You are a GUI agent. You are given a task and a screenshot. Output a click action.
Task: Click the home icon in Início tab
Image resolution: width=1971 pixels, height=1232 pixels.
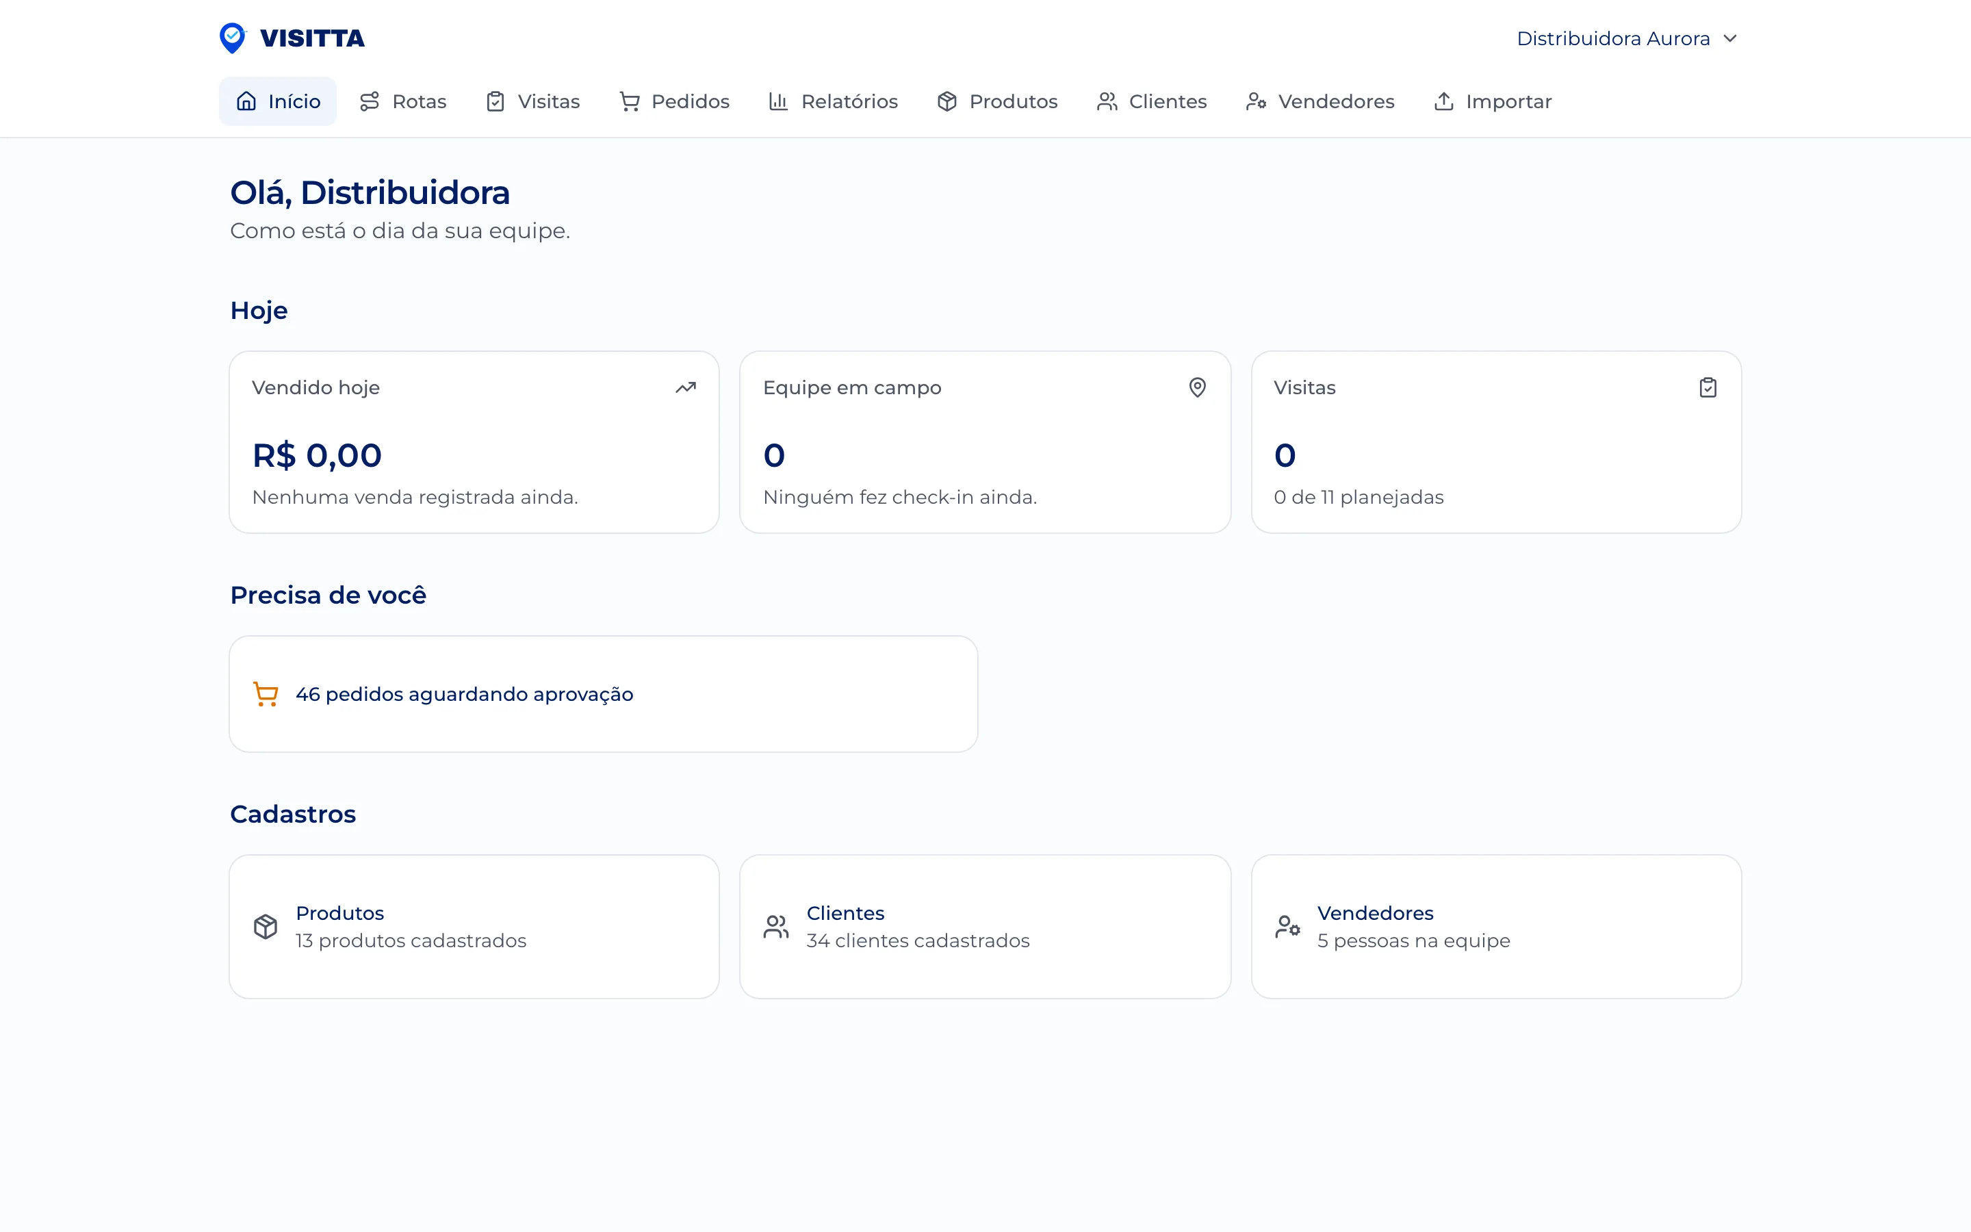246,101
